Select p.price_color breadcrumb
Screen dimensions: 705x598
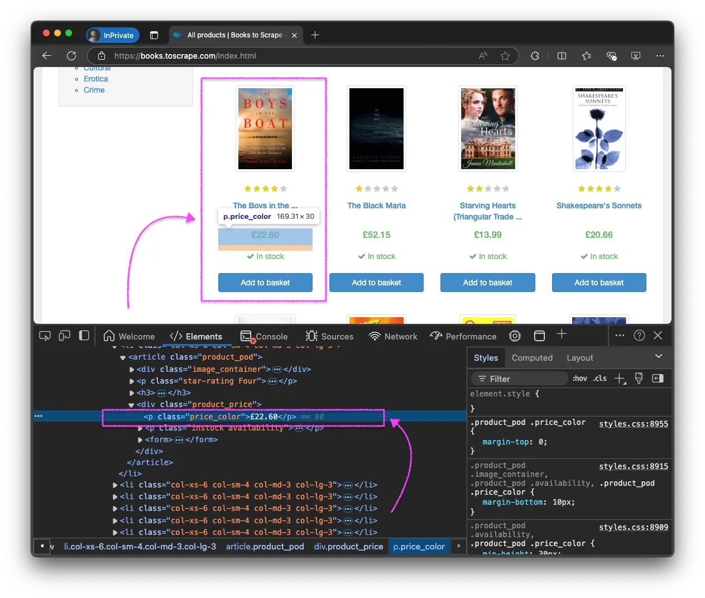pyautogui.click(x=419, y=547)
